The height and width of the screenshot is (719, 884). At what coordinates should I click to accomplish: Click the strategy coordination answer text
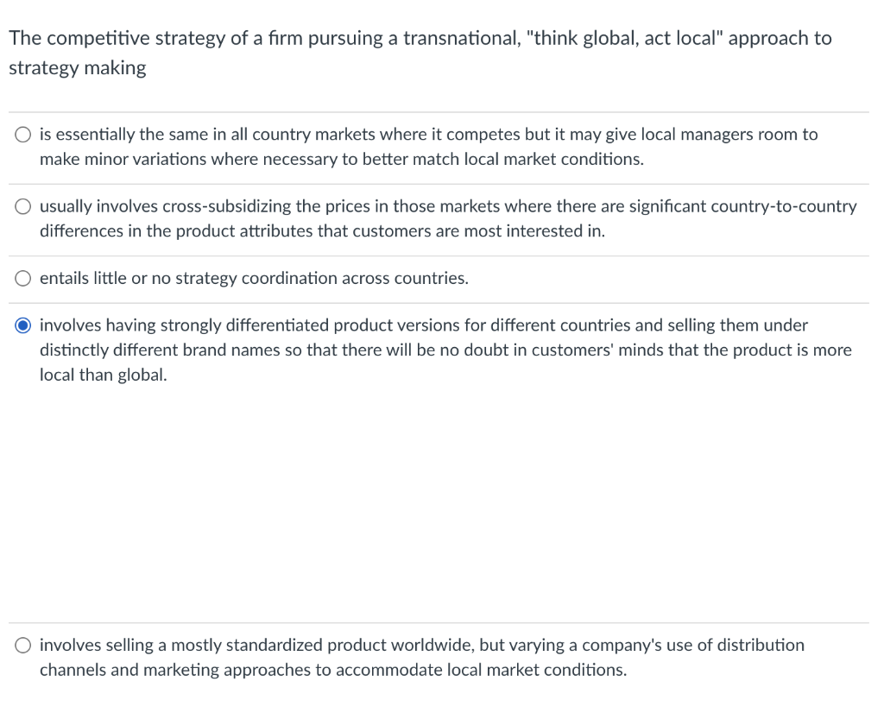tap(254, 278)
